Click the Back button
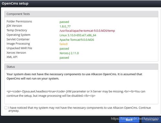This screenshot has height=123, width=161. click(x=129, y=120)
